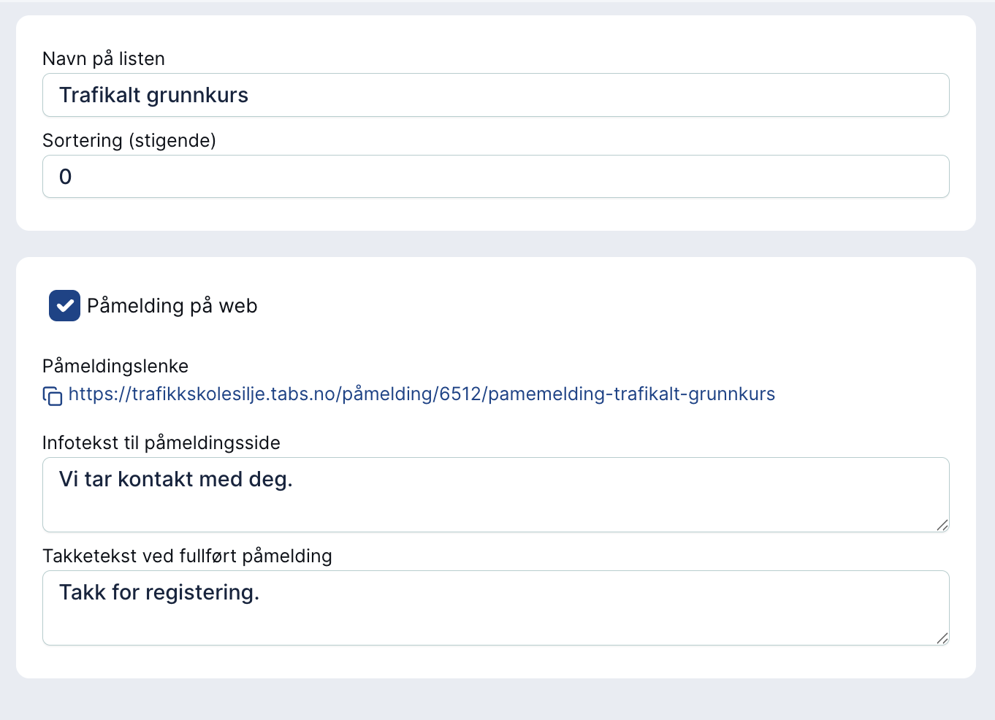Grab the resize handle of Takketekst textarea

(x=942, y=638)
